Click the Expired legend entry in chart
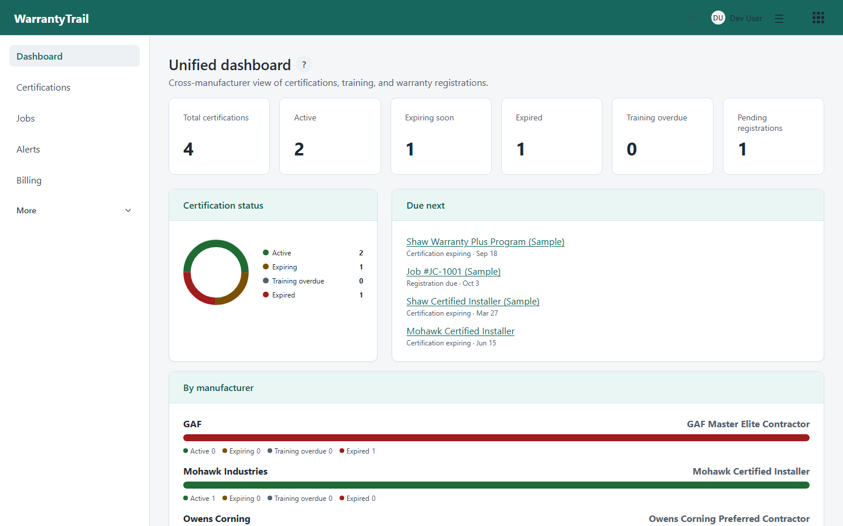Screen dimensions: 843x526 313,295
